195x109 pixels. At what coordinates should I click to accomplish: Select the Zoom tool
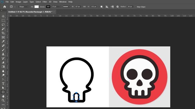[3, 100]
